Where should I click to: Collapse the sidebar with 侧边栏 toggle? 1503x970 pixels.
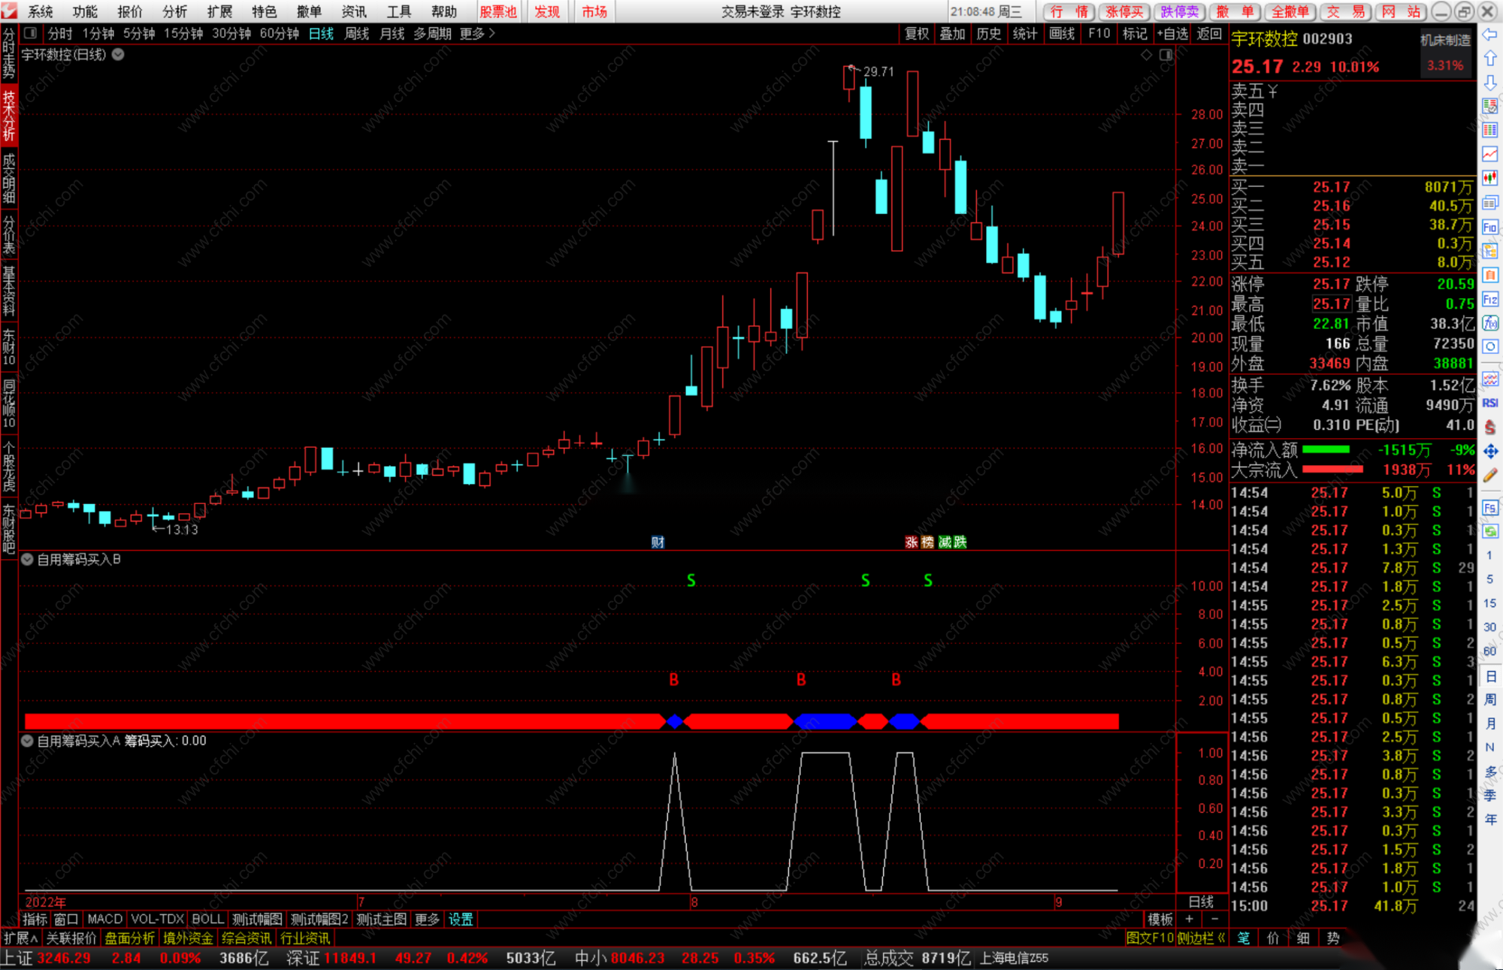(x=1200, y=938)
